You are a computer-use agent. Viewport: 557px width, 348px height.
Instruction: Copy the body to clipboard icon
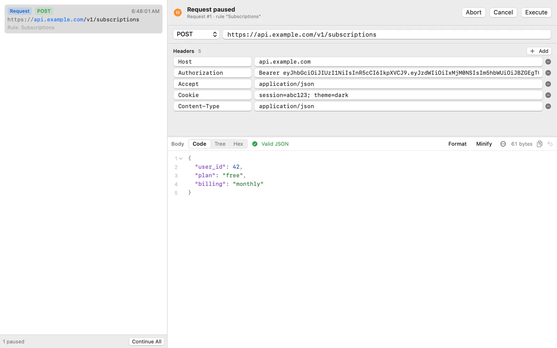[x=540, y=144]
